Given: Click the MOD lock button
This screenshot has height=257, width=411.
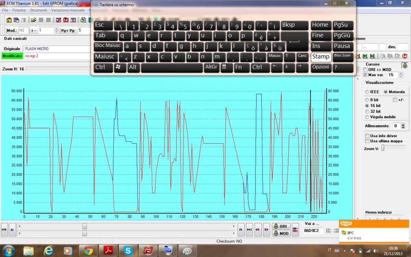Looking at the screenshot, I should tap(281, 233).
